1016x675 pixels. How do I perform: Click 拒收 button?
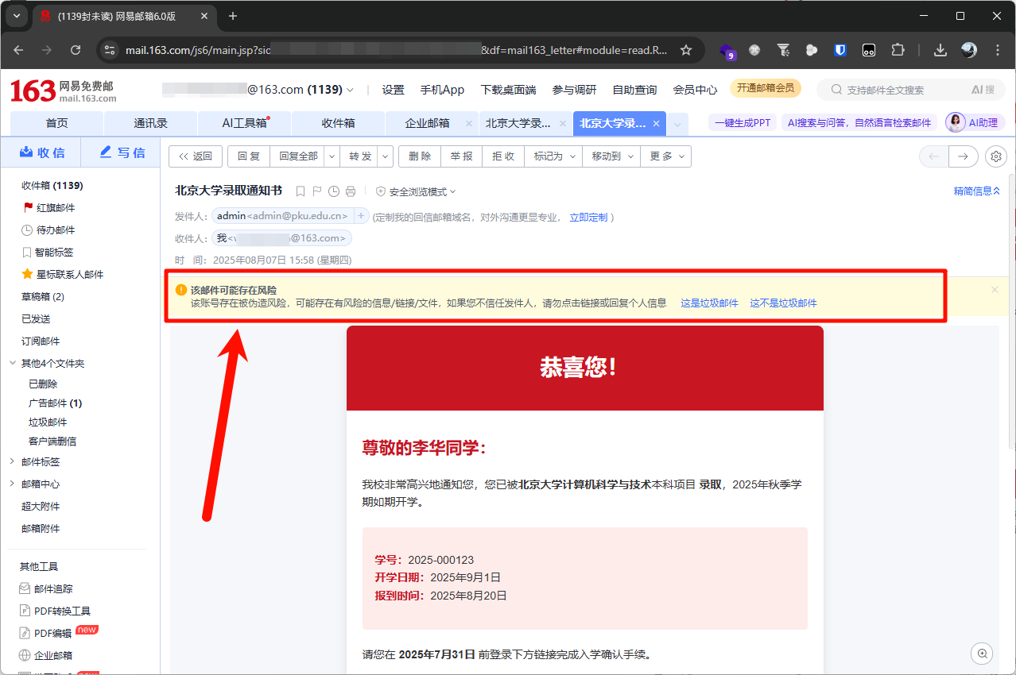point(503,156)
